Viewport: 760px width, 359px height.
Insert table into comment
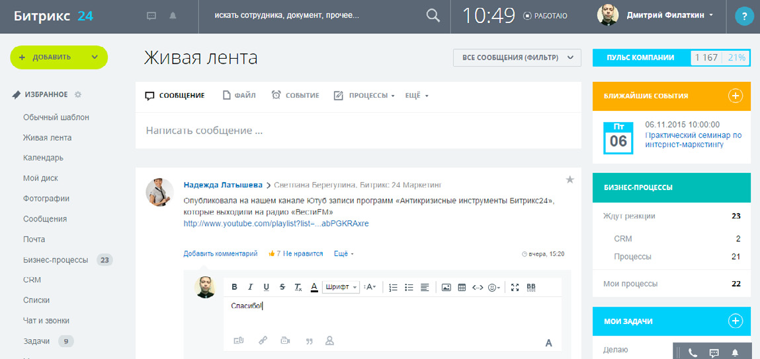(x=462, y=287)
